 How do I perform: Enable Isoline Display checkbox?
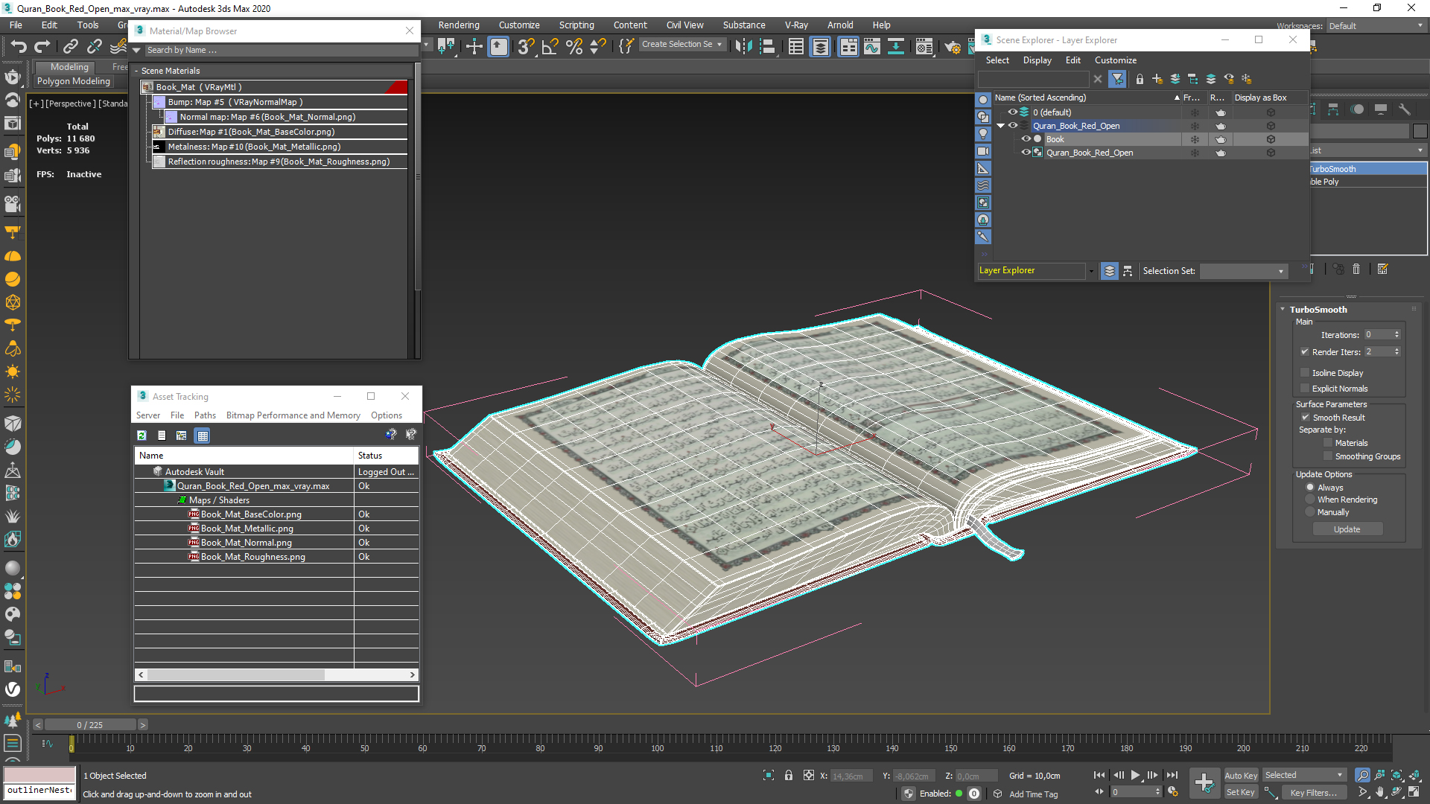[1305, 373]
